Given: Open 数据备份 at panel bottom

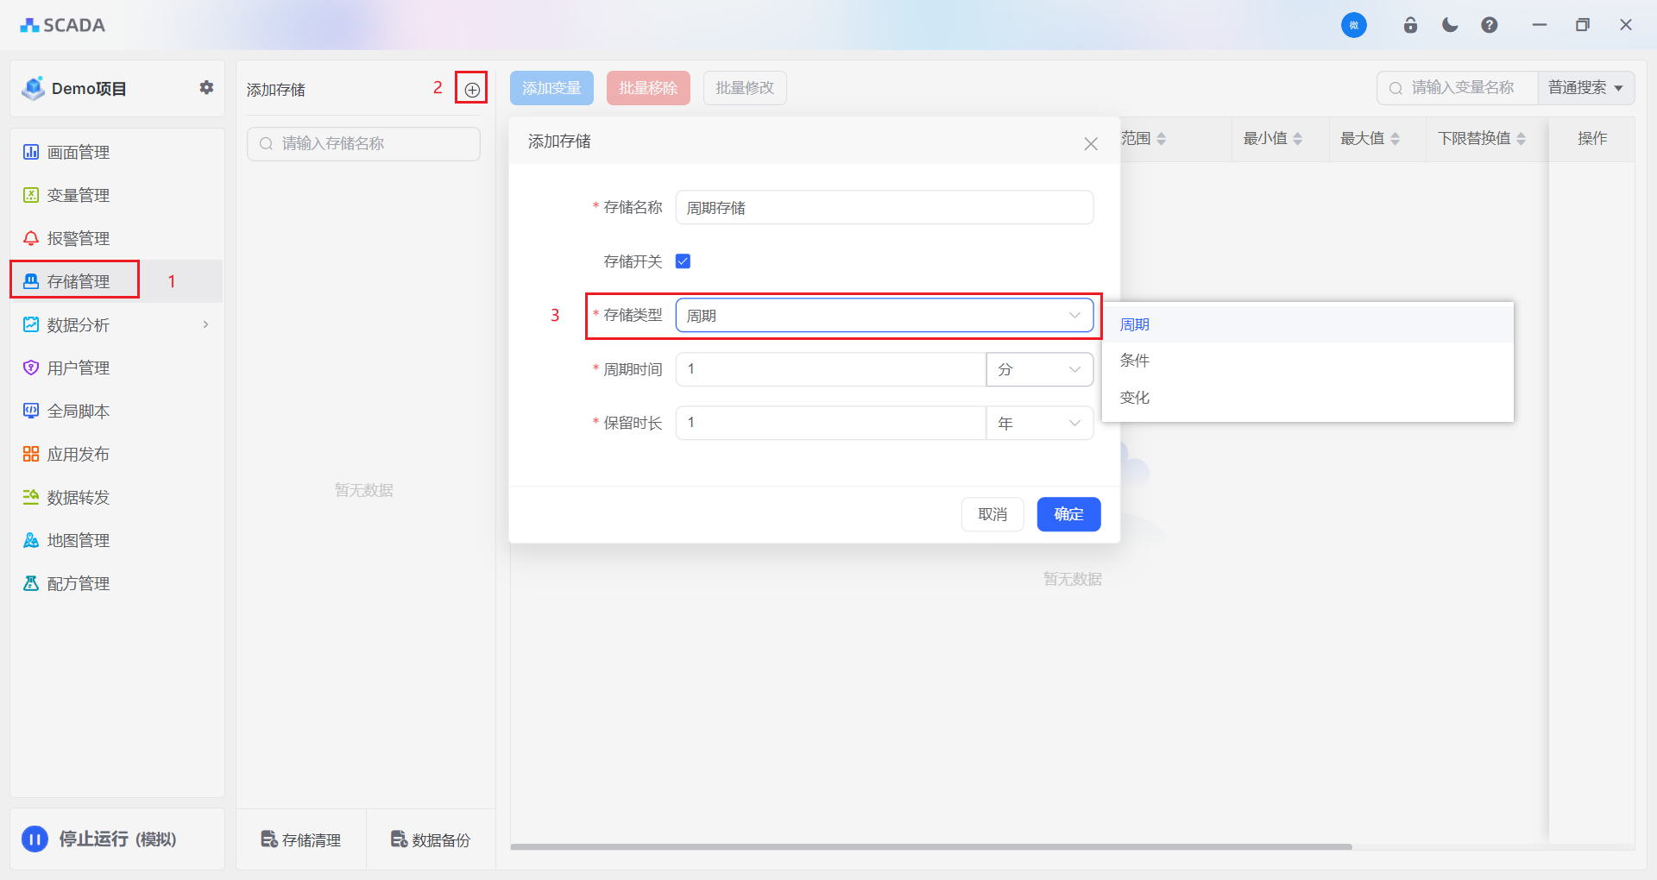Looking at the screenshot, I should click(x=431, y=839).
